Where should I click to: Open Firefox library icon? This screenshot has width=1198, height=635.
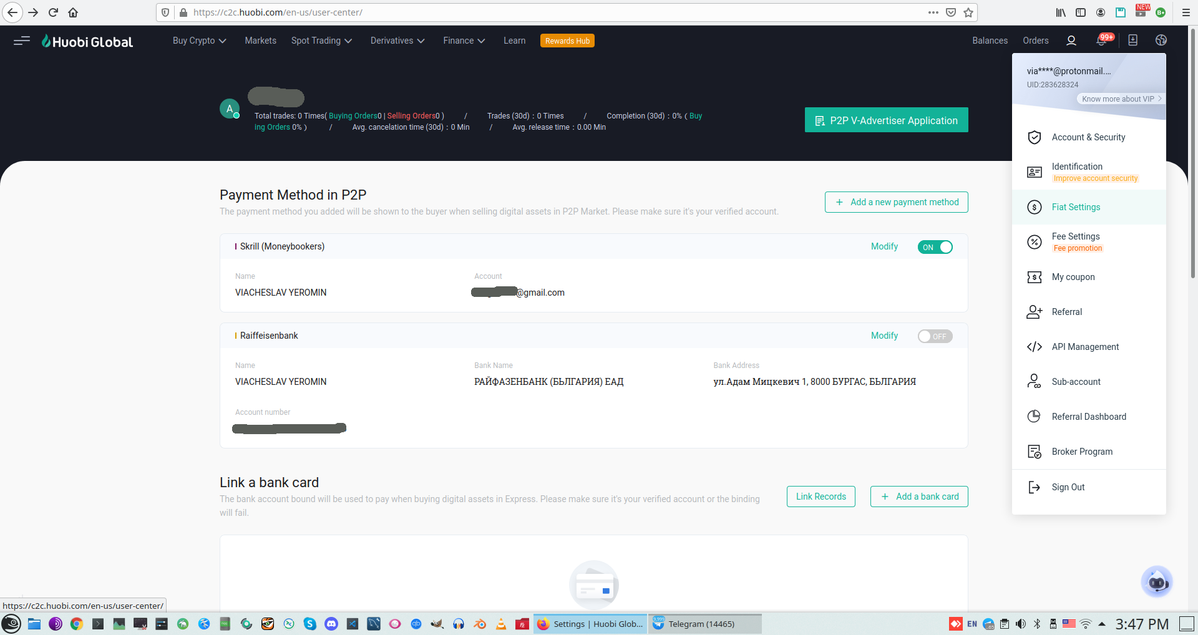point(1061,12)
